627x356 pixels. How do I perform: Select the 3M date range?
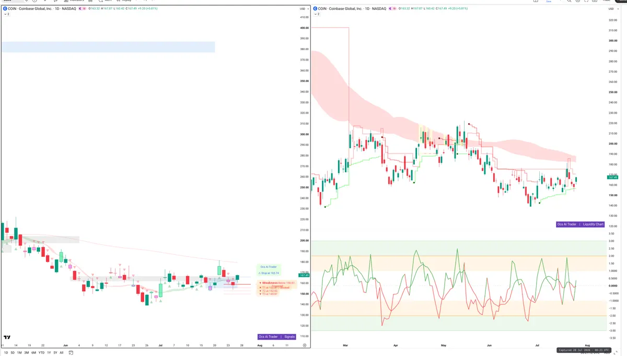26,353
